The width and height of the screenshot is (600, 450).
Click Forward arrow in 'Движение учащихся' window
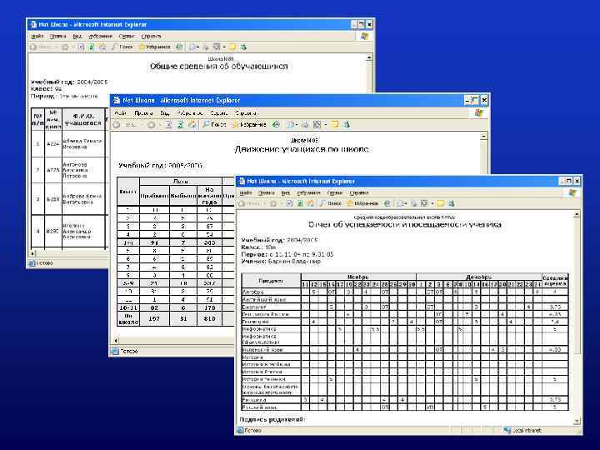point(151,125)
